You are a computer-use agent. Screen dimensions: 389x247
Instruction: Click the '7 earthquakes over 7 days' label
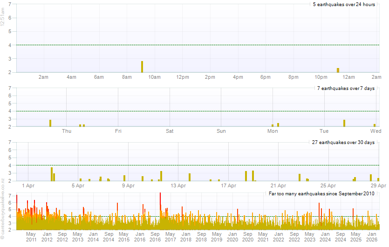pos(346,88)
